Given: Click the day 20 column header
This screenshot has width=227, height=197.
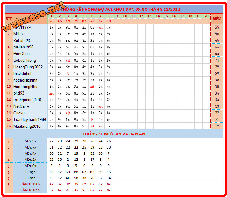Looking at the screenshot, I should tap(206, 16).
